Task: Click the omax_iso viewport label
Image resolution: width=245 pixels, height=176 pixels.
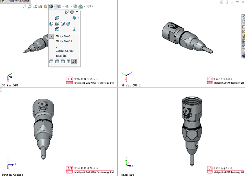Action: [x=128, y=175]
